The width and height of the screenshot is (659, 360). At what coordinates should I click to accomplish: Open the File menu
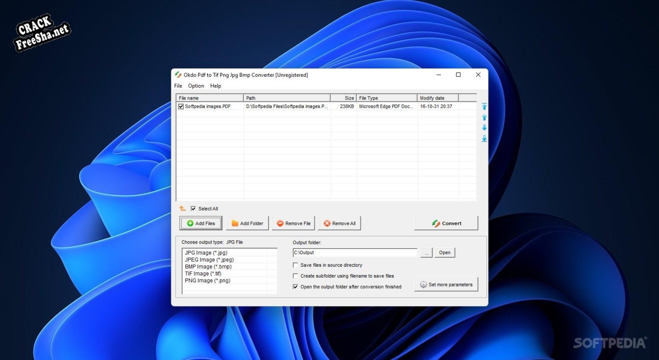[x=178, y=86]
